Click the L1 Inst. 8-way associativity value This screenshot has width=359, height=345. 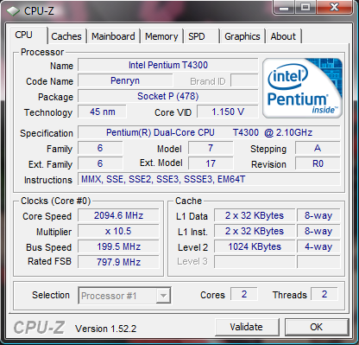click(x=318, y=231)
